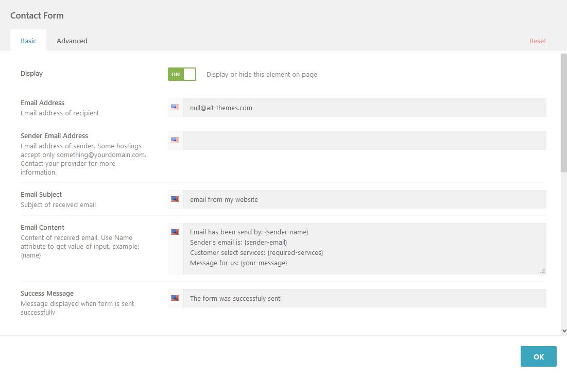
Task: Click the vertical scrollbar thumb
Action: coord(564,113)
